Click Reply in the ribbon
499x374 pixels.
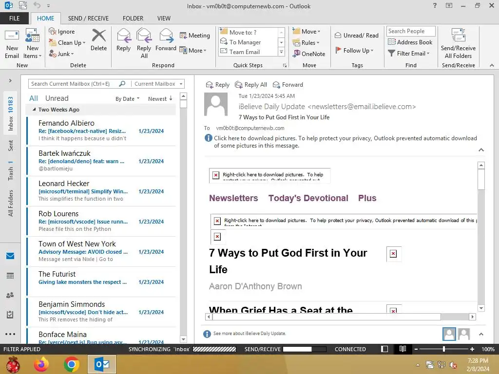(x=123, y=40)
